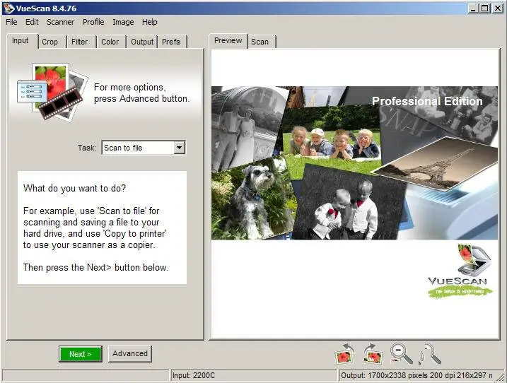Select the Scan tab
Image resolution: width=507 pixels, height=383 pixels.
(260, 42)
